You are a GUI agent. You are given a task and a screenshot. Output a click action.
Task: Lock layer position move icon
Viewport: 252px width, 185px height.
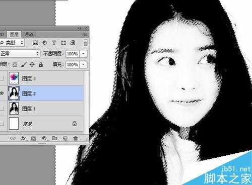[32, 64]
